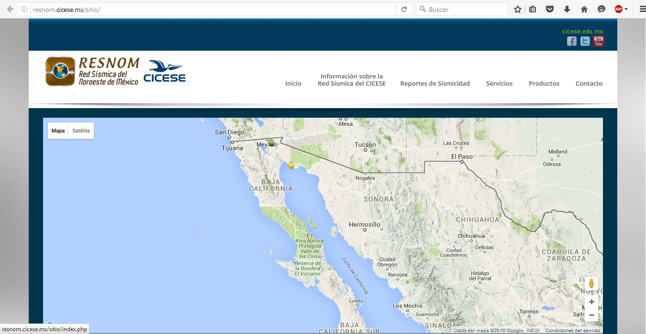The height and width of the screenshot is (334, 646).
Task: Open the Servicios menu
Action: pos(499,83)
